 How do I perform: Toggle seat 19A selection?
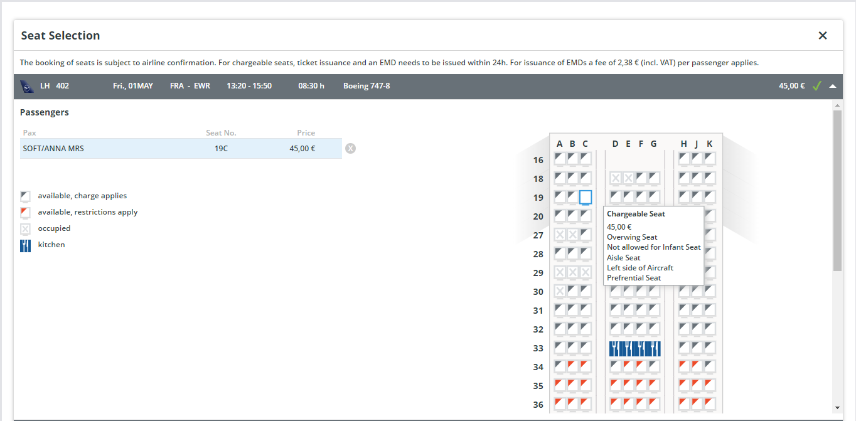(x=560, y=197)
